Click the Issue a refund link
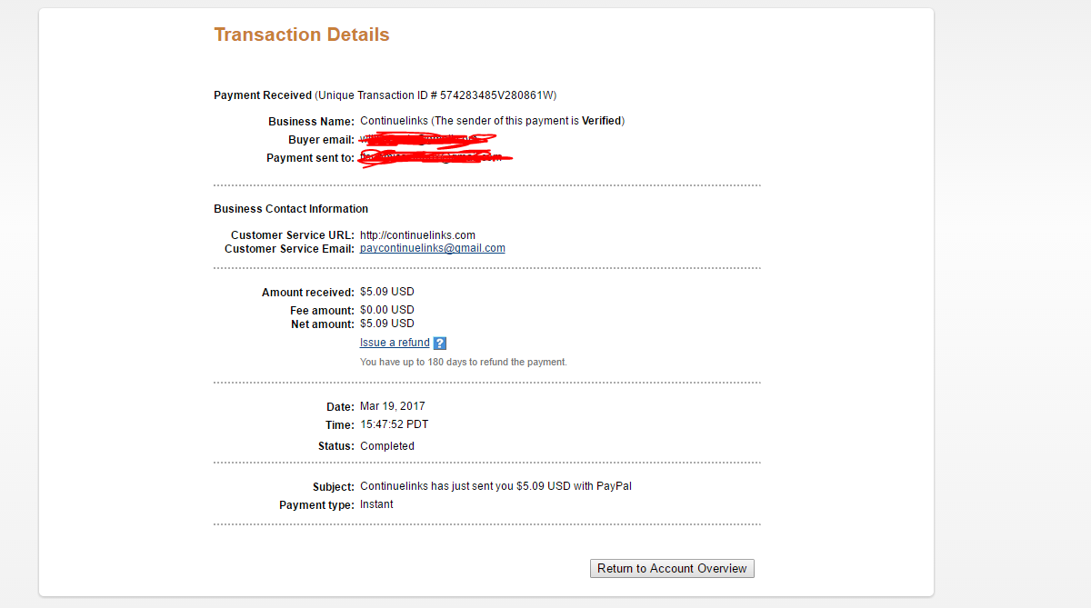Viewport: 1091px width, 608px height. (395, 343)
